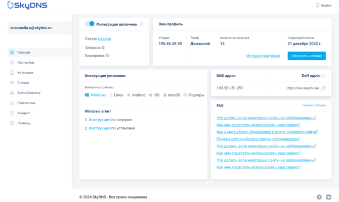The height and width of the screenshot is (202, 339).
Task: Copy the DoH address with the copy icon
Action: [x=323, y=88]
